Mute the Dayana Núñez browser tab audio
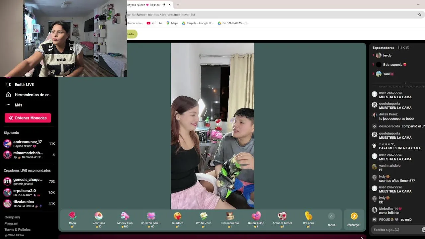Screen dimensions: 425x239 click(164, 5)
